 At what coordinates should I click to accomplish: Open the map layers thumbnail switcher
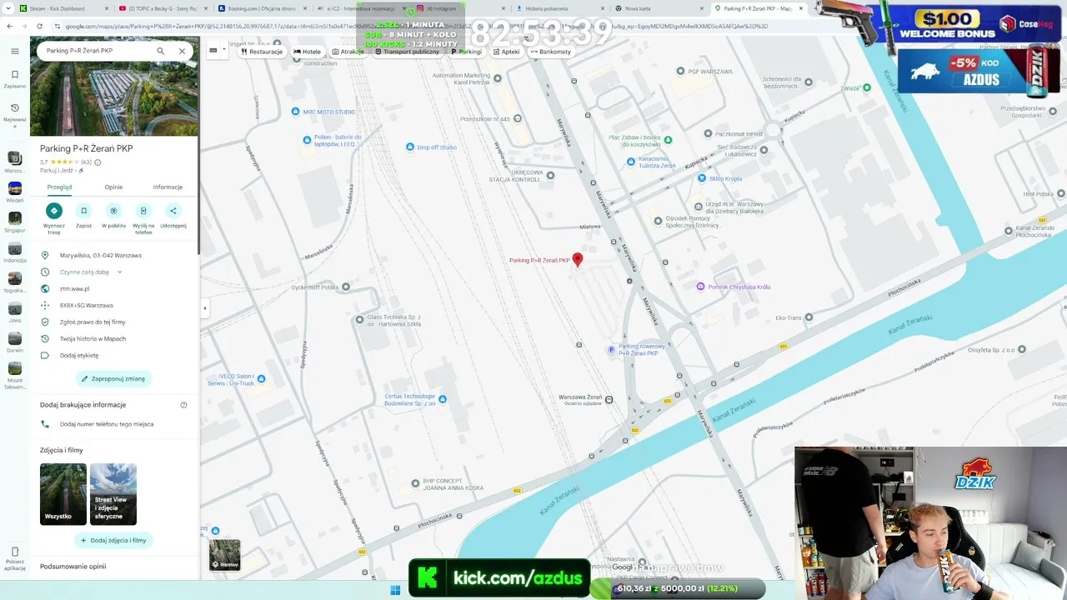[224, 555]
